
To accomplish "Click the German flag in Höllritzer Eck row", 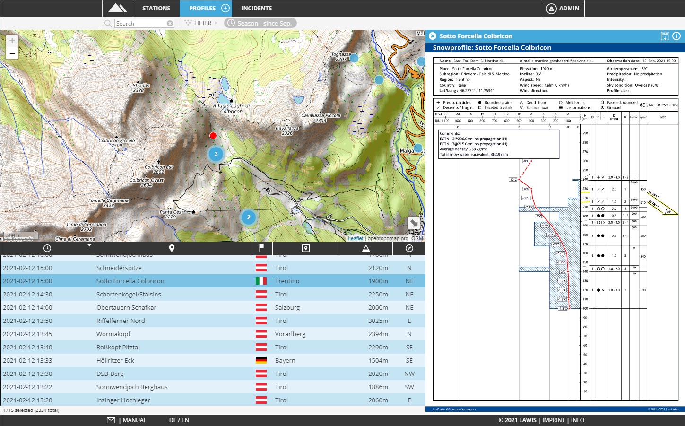I will [x=261, y=360].
